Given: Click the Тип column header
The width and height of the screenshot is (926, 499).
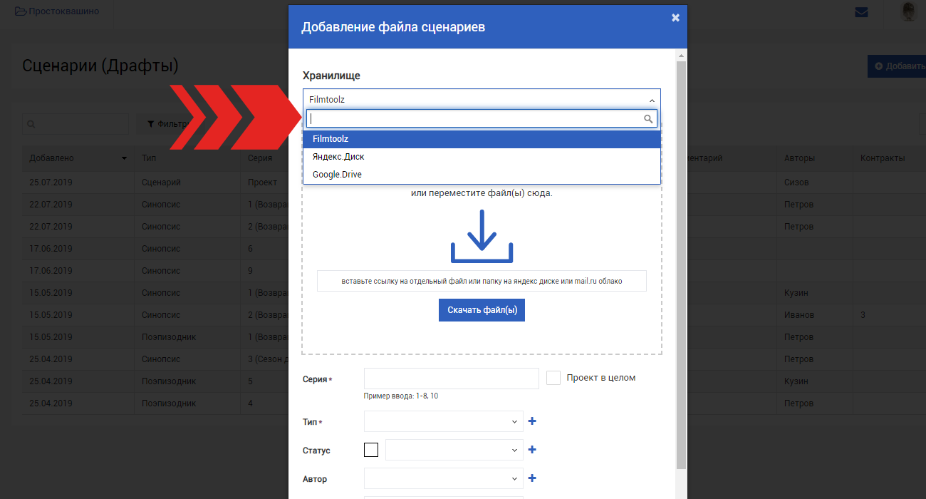Looking at the screenshot, I should [x=187, y=158].
